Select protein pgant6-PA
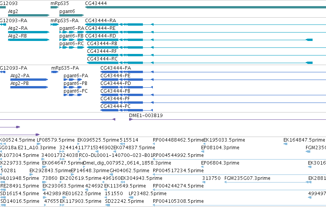 [x=73, y=80]
